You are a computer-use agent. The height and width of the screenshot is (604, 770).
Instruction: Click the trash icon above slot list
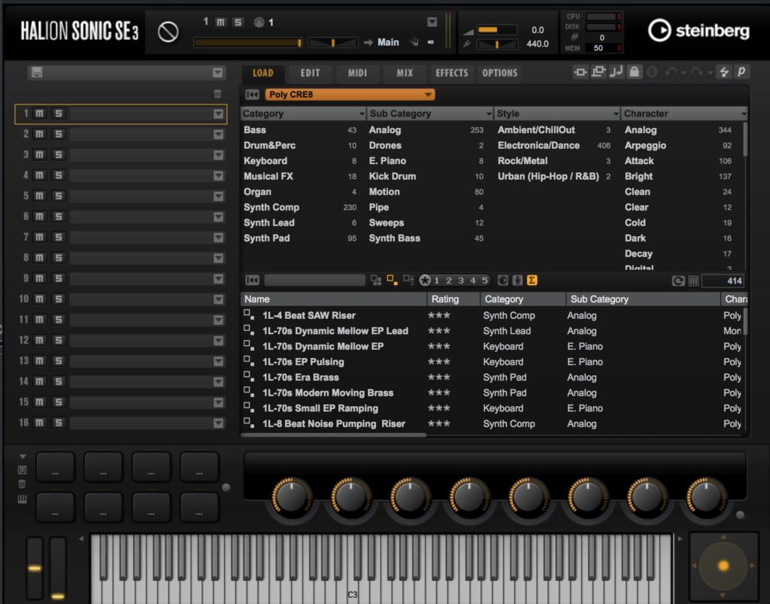[217, 93]
